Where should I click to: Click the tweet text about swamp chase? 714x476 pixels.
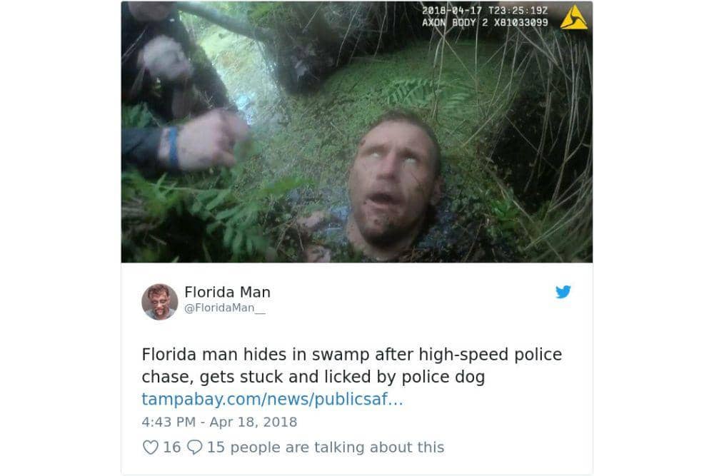click(x=351, y=365)
